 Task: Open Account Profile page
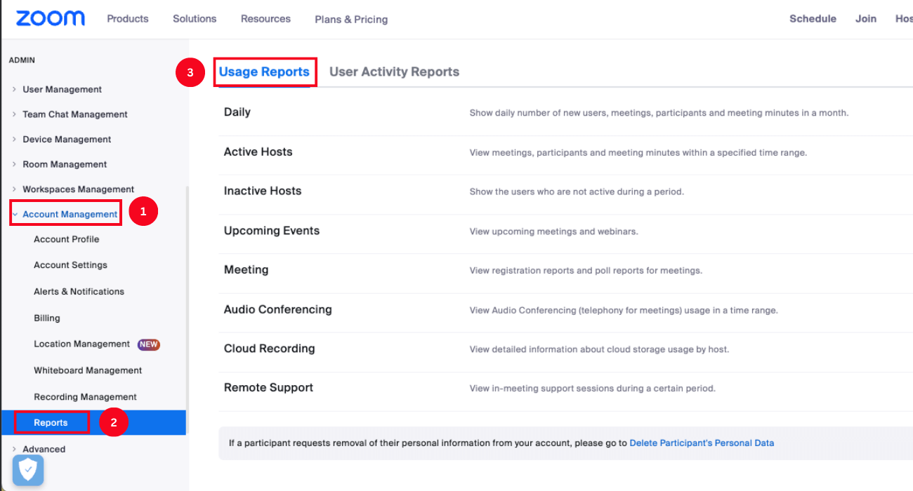[x=67, y=239]
